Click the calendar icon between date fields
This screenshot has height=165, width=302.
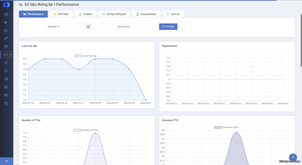click(x=88, y=27)
